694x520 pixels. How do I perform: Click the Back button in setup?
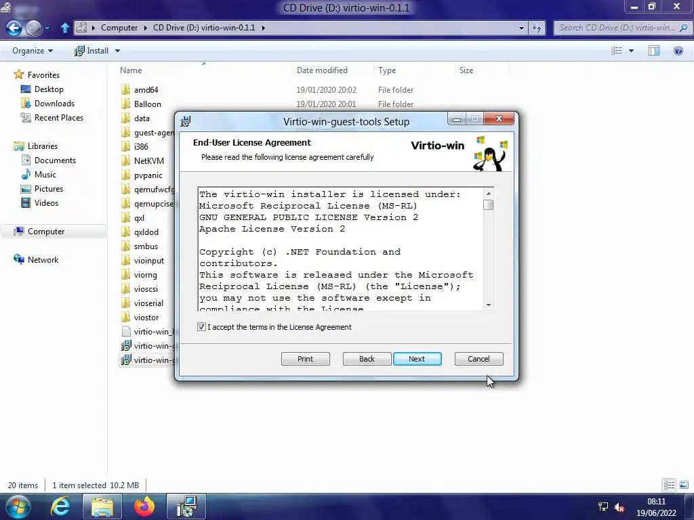click(x=367, y=359)
